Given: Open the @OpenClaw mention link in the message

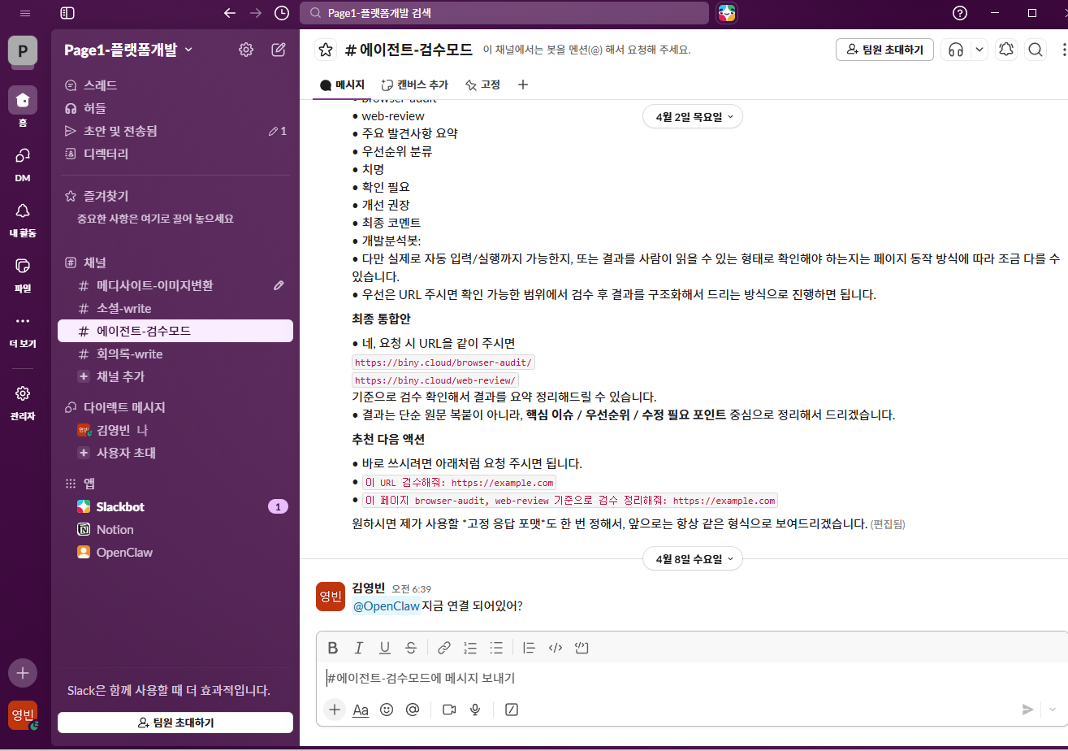Looking at the screenshot, I should click(x=387, y=606).
